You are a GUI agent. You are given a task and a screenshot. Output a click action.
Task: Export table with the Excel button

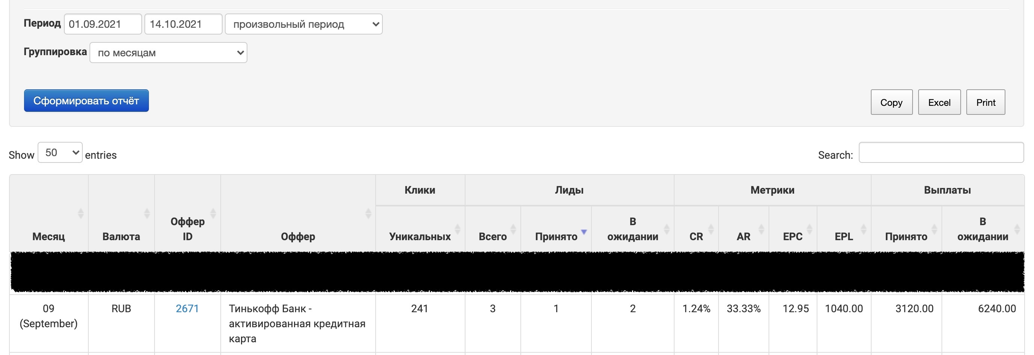pos(939,102)
